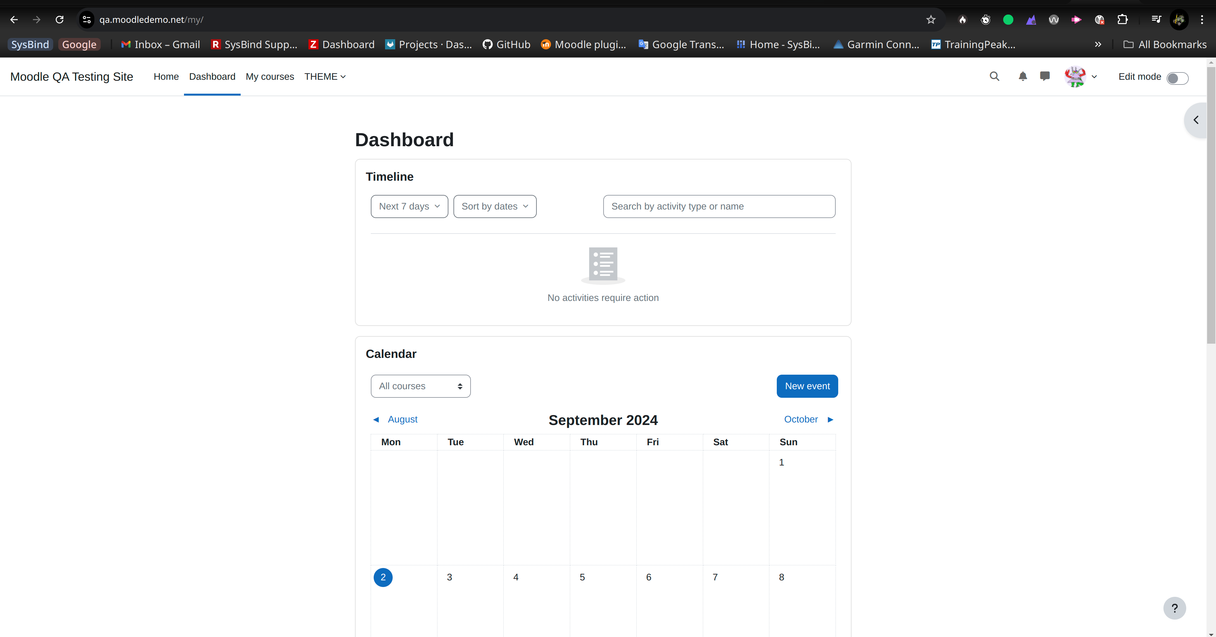Click the user avatar picture

pos(1075,77)
